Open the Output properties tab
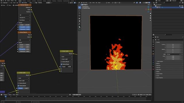Screen dimensions: 184x103 coord(153,42)
